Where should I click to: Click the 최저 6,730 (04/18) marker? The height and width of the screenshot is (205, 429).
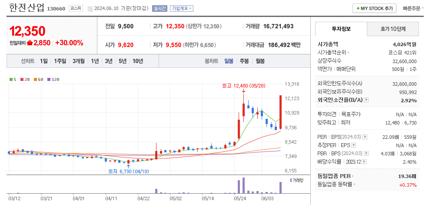coord(129,171)
